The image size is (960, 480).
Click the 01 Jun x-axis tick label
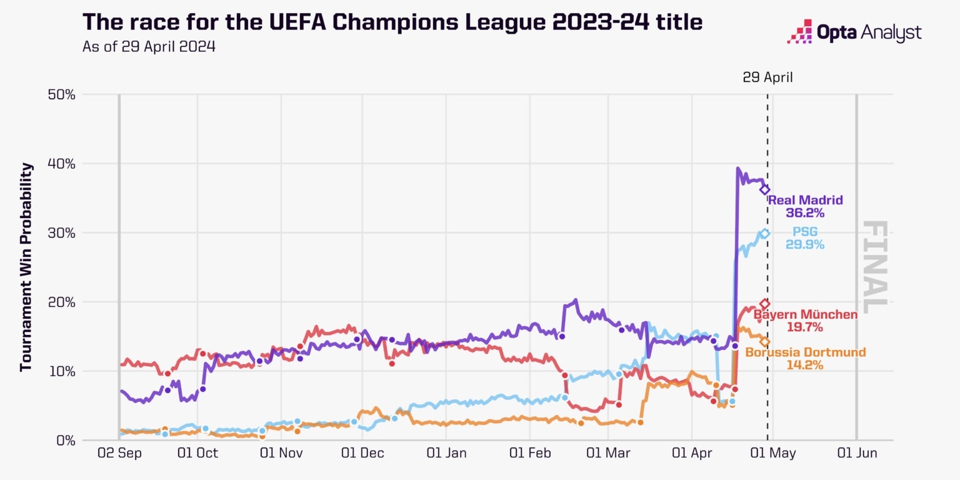coord(857,453)
